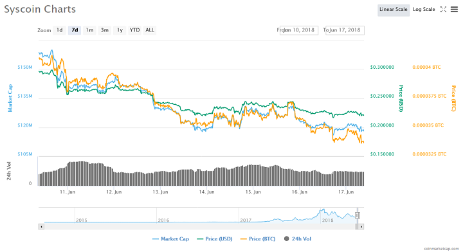Switch to Log Scale
463x252 pixels.
pyautogui.click(x=424, y=10)
